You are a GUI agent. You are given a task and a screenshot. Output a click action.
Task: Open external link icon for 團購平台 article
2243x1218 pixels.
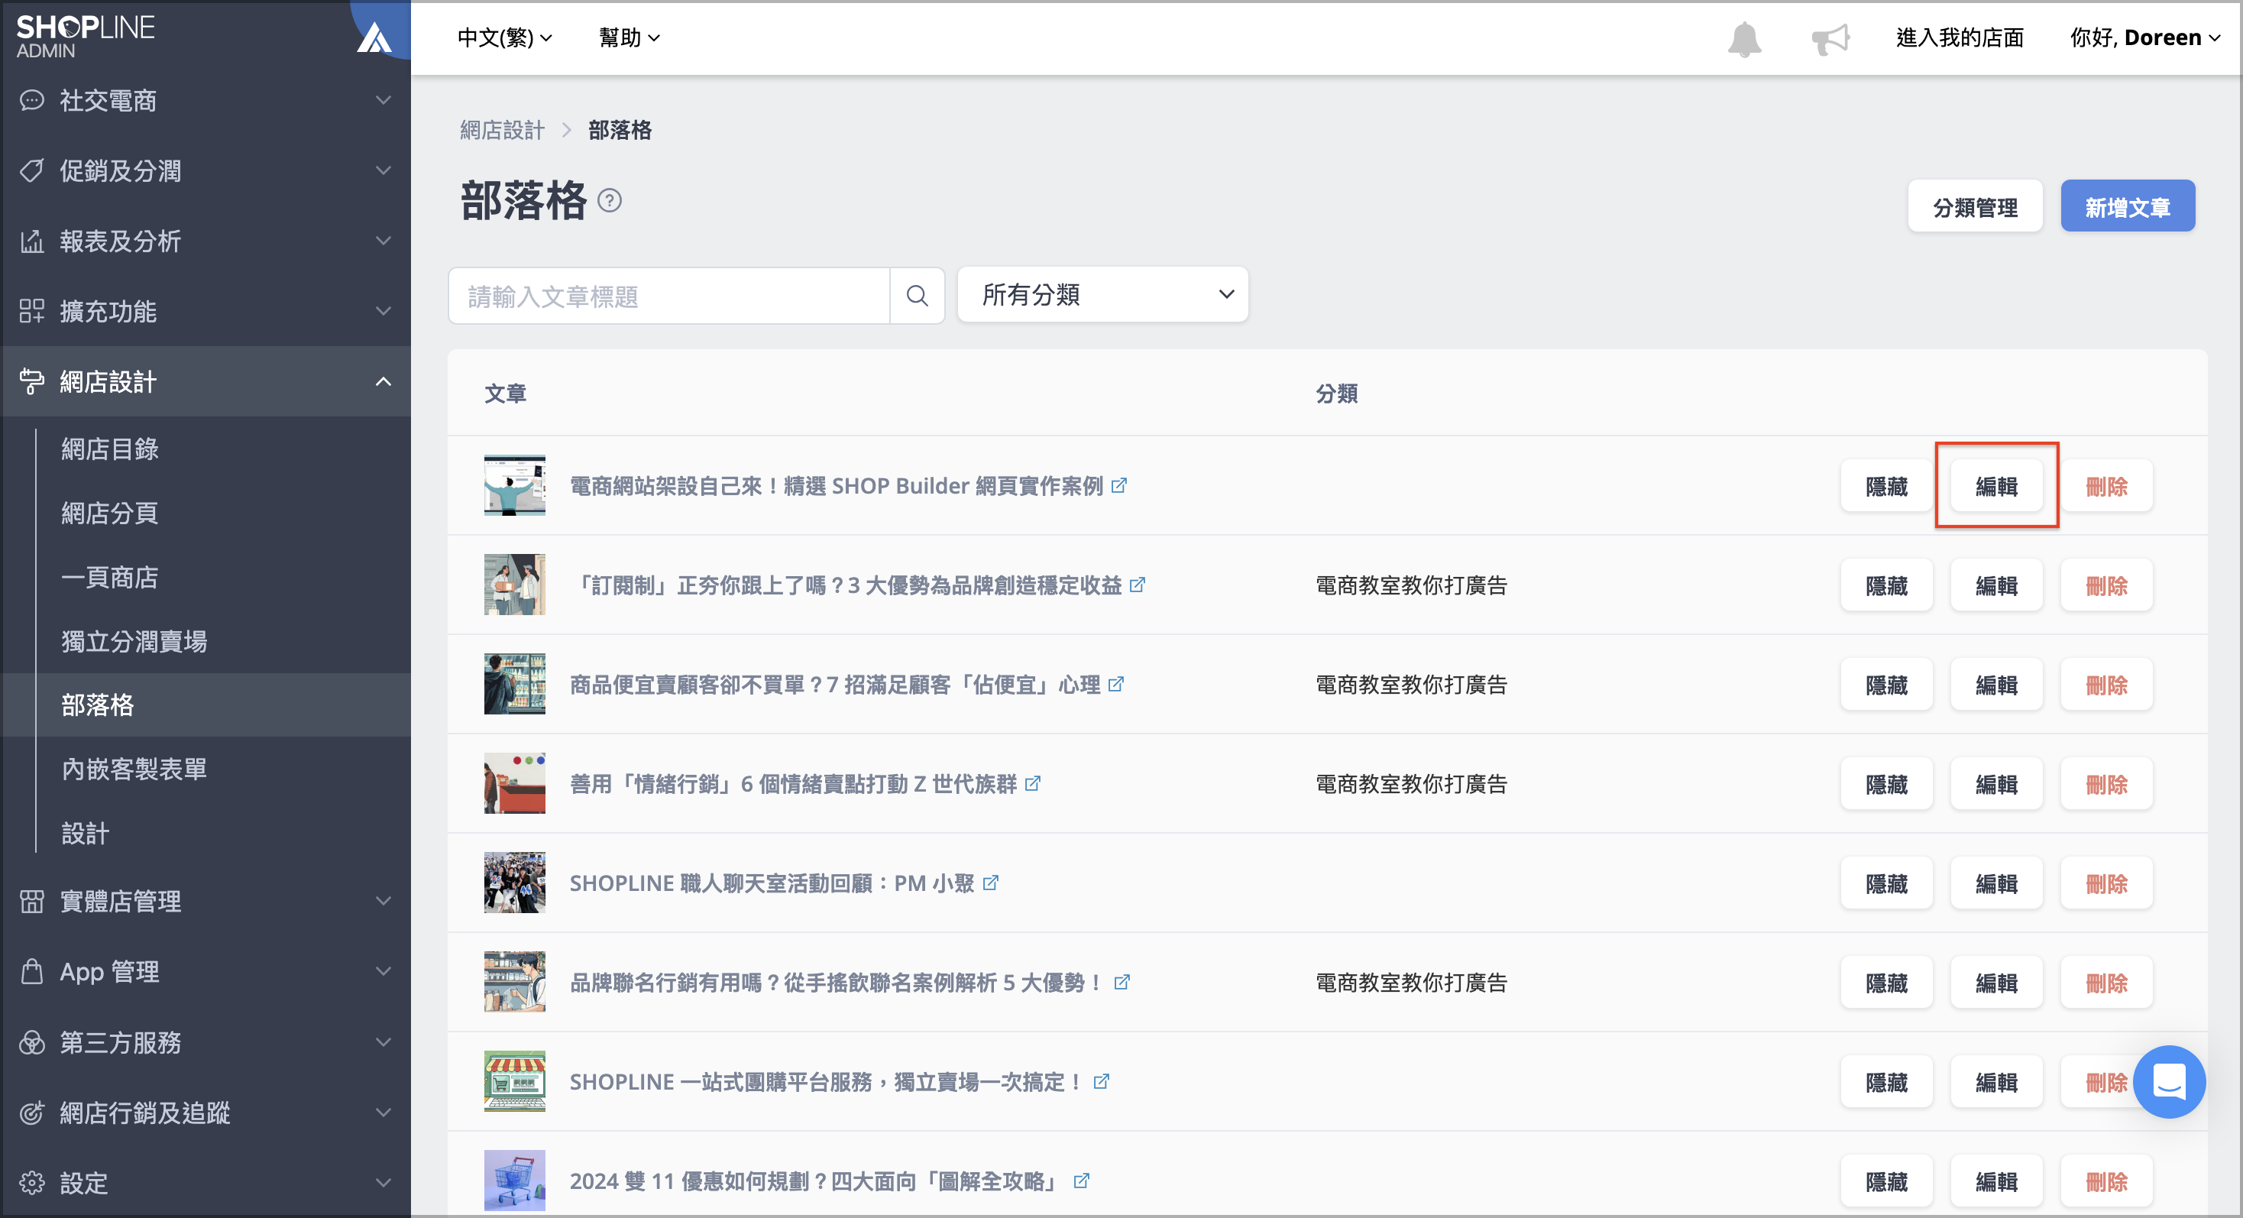[x=1102, y=1080]
